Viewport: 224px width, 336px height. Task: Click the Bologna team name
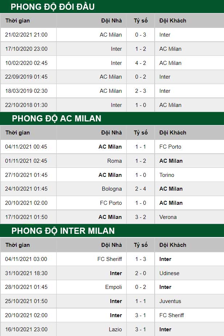point(112,189)
